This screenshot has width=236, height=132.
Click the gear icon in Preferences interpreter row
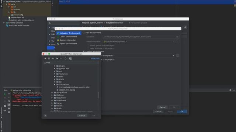(x=185, y=27)
